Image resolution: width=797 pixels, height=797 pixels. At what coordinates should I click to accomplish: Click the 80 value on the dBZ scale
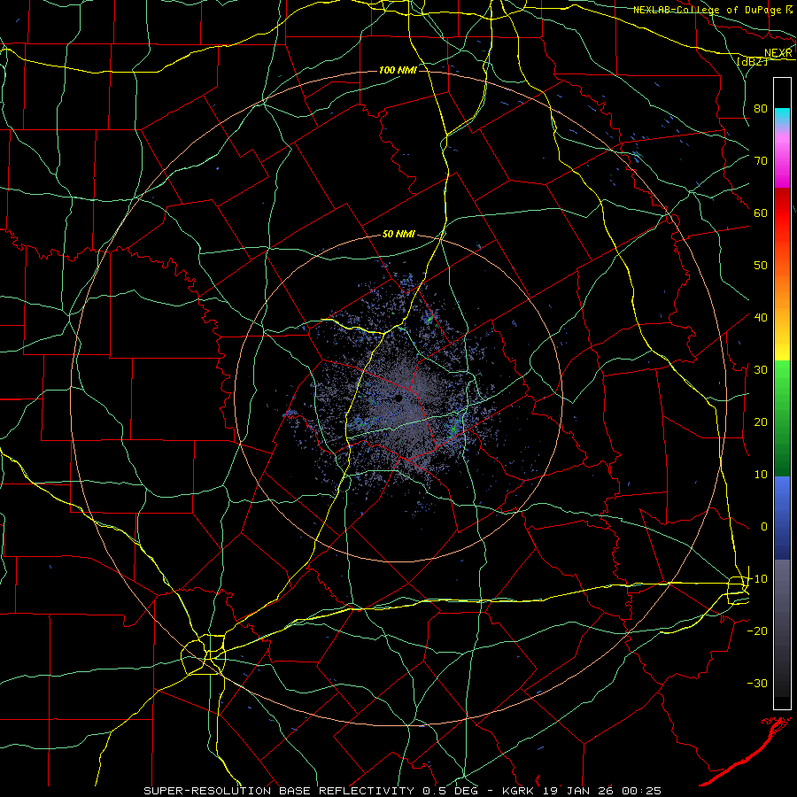point(761,109)
